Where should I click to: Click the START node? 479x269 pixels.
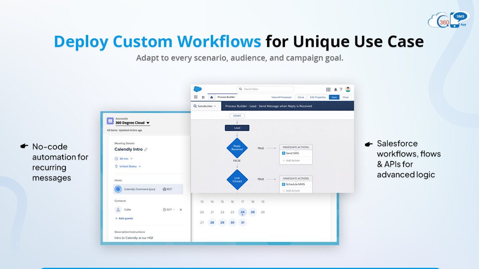(237, 116)
